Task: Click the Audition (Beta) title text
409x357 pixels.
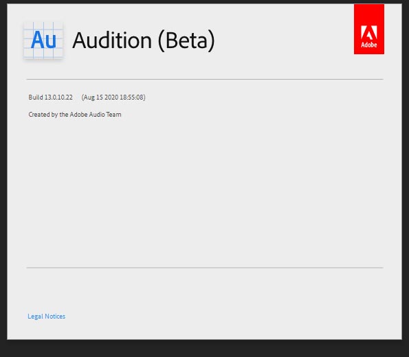Action: 144,41
